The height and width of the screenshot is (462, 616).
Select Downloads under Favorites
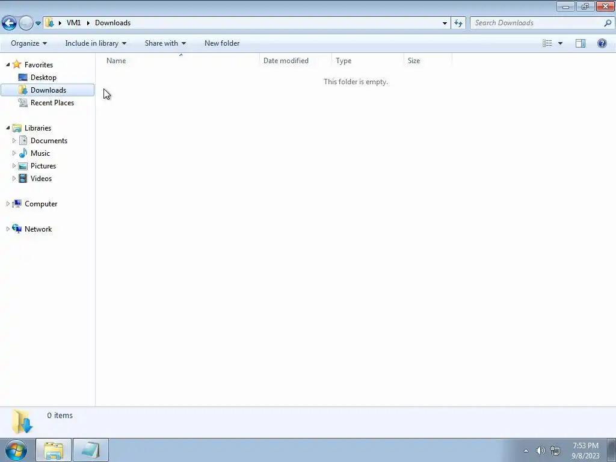pos(48,90)
